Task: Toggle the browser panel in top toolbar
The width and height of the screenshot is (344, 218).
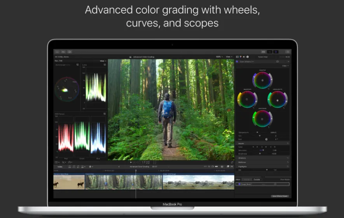Action: coord(263,52)
